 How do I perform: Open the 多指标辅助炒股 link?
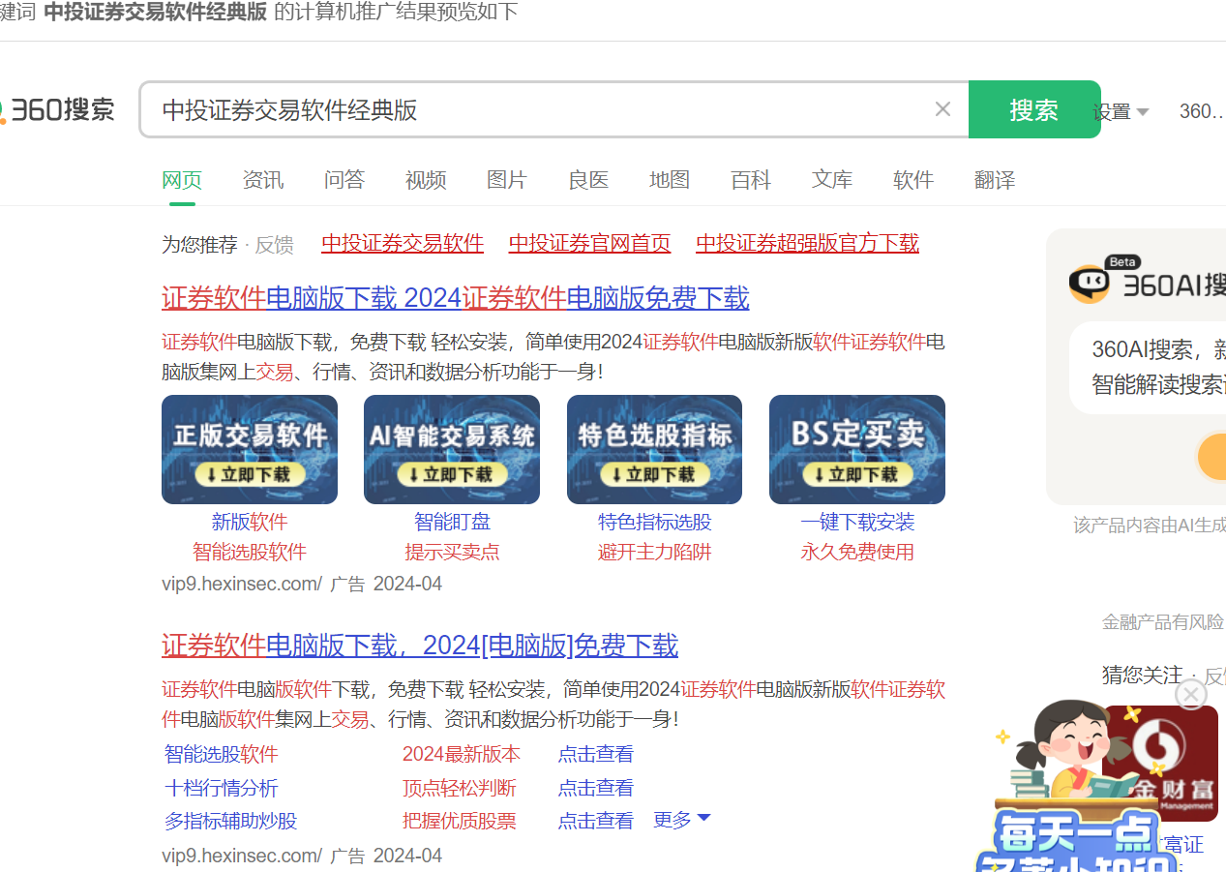(231, 821)
